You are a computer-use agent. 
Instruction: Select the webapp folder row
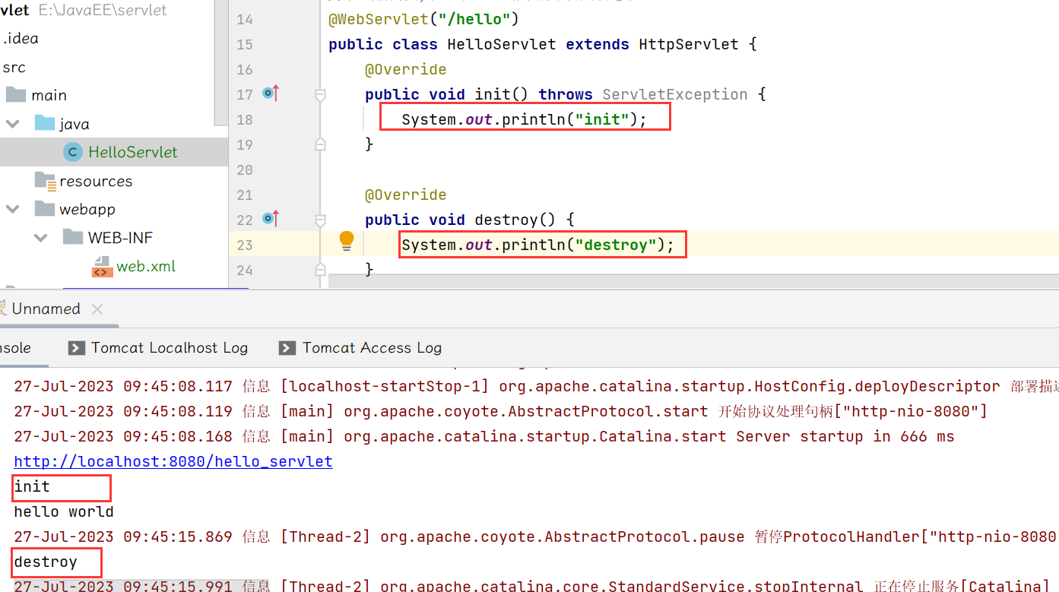click(x=114, y=209)
